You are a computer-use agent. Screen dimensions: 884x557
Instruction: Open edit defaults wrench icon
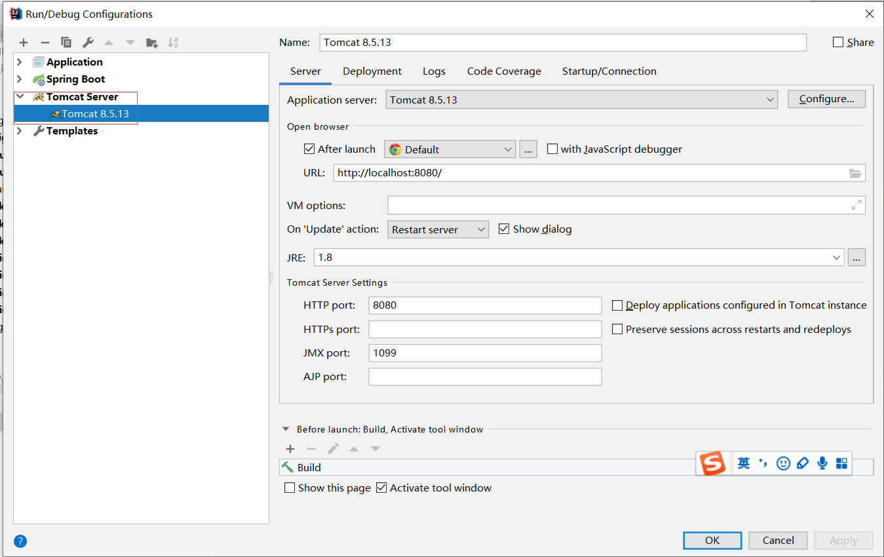pyautogui.click(x=88, y=43)
